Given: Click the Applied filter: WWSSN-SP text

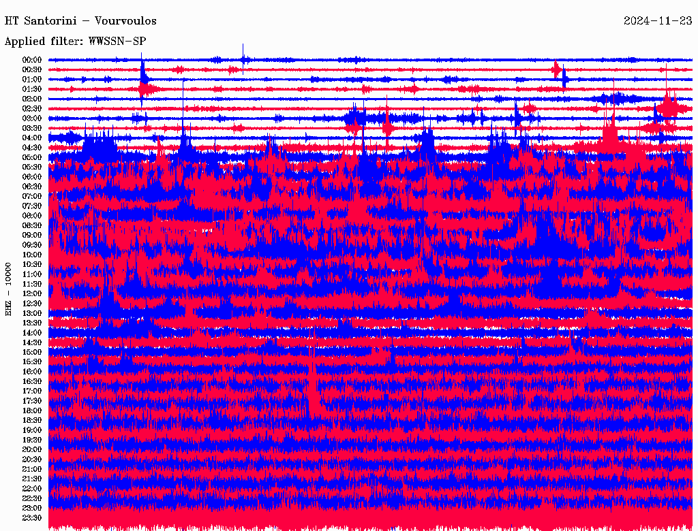Looking at the screenshot, I should (75, 41).
